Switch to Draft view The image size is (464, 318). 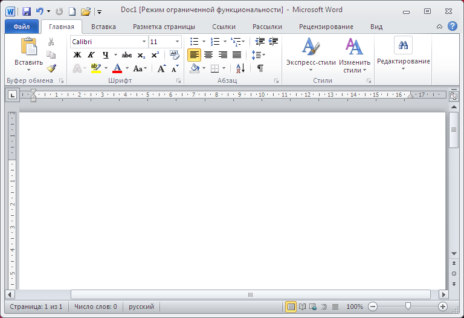tap(335, 307)
